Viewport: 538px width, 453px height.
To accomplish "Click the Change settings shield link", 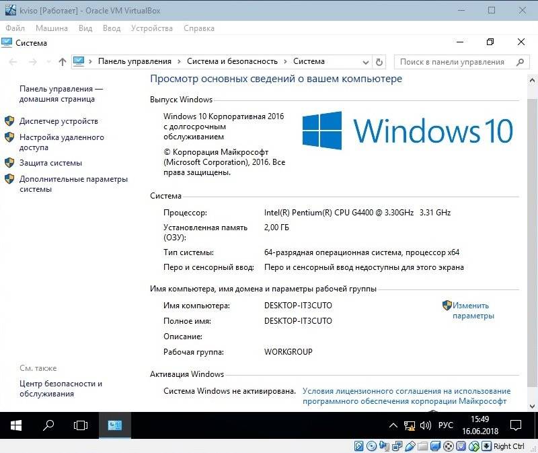I will [473, 310].
